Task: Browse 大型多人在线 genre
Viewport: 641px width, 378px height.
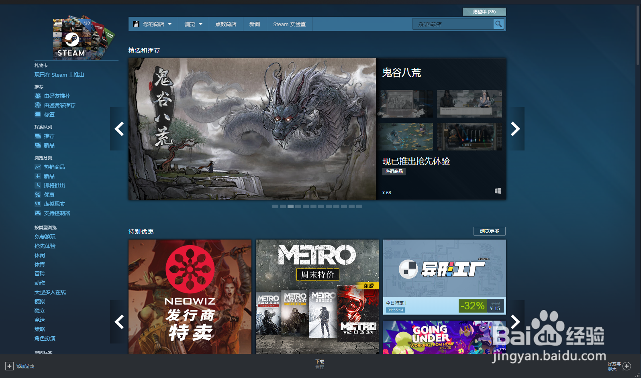Action: (50, 292)
